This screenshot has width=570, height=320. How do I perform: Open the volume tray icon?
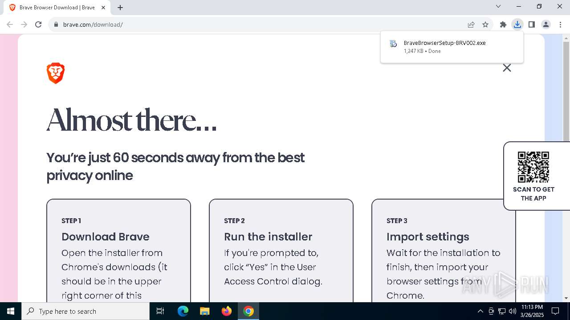pyautogui.click(x=513, y=311)
